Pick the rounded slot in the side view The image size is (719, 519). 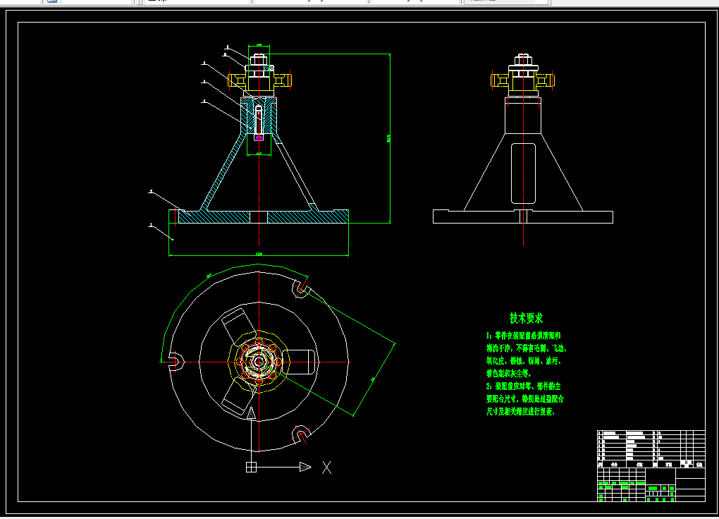tap(523, 173)
